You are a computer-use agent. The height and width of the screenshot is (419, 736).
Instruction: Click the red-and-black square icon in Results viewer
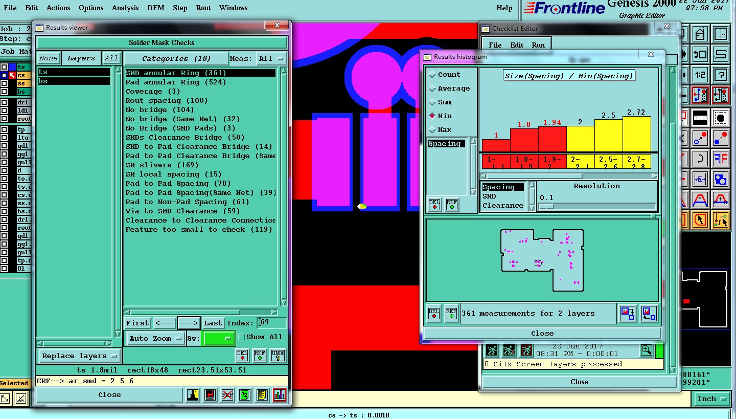[210, 395]
